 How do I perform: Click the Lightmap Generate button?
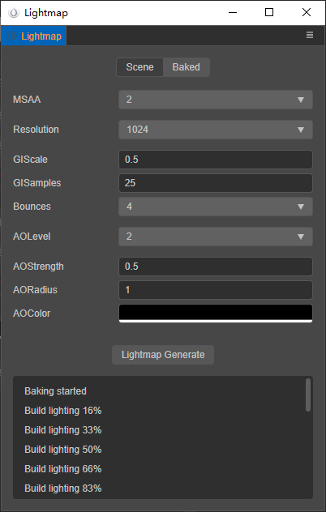[163, 355]
